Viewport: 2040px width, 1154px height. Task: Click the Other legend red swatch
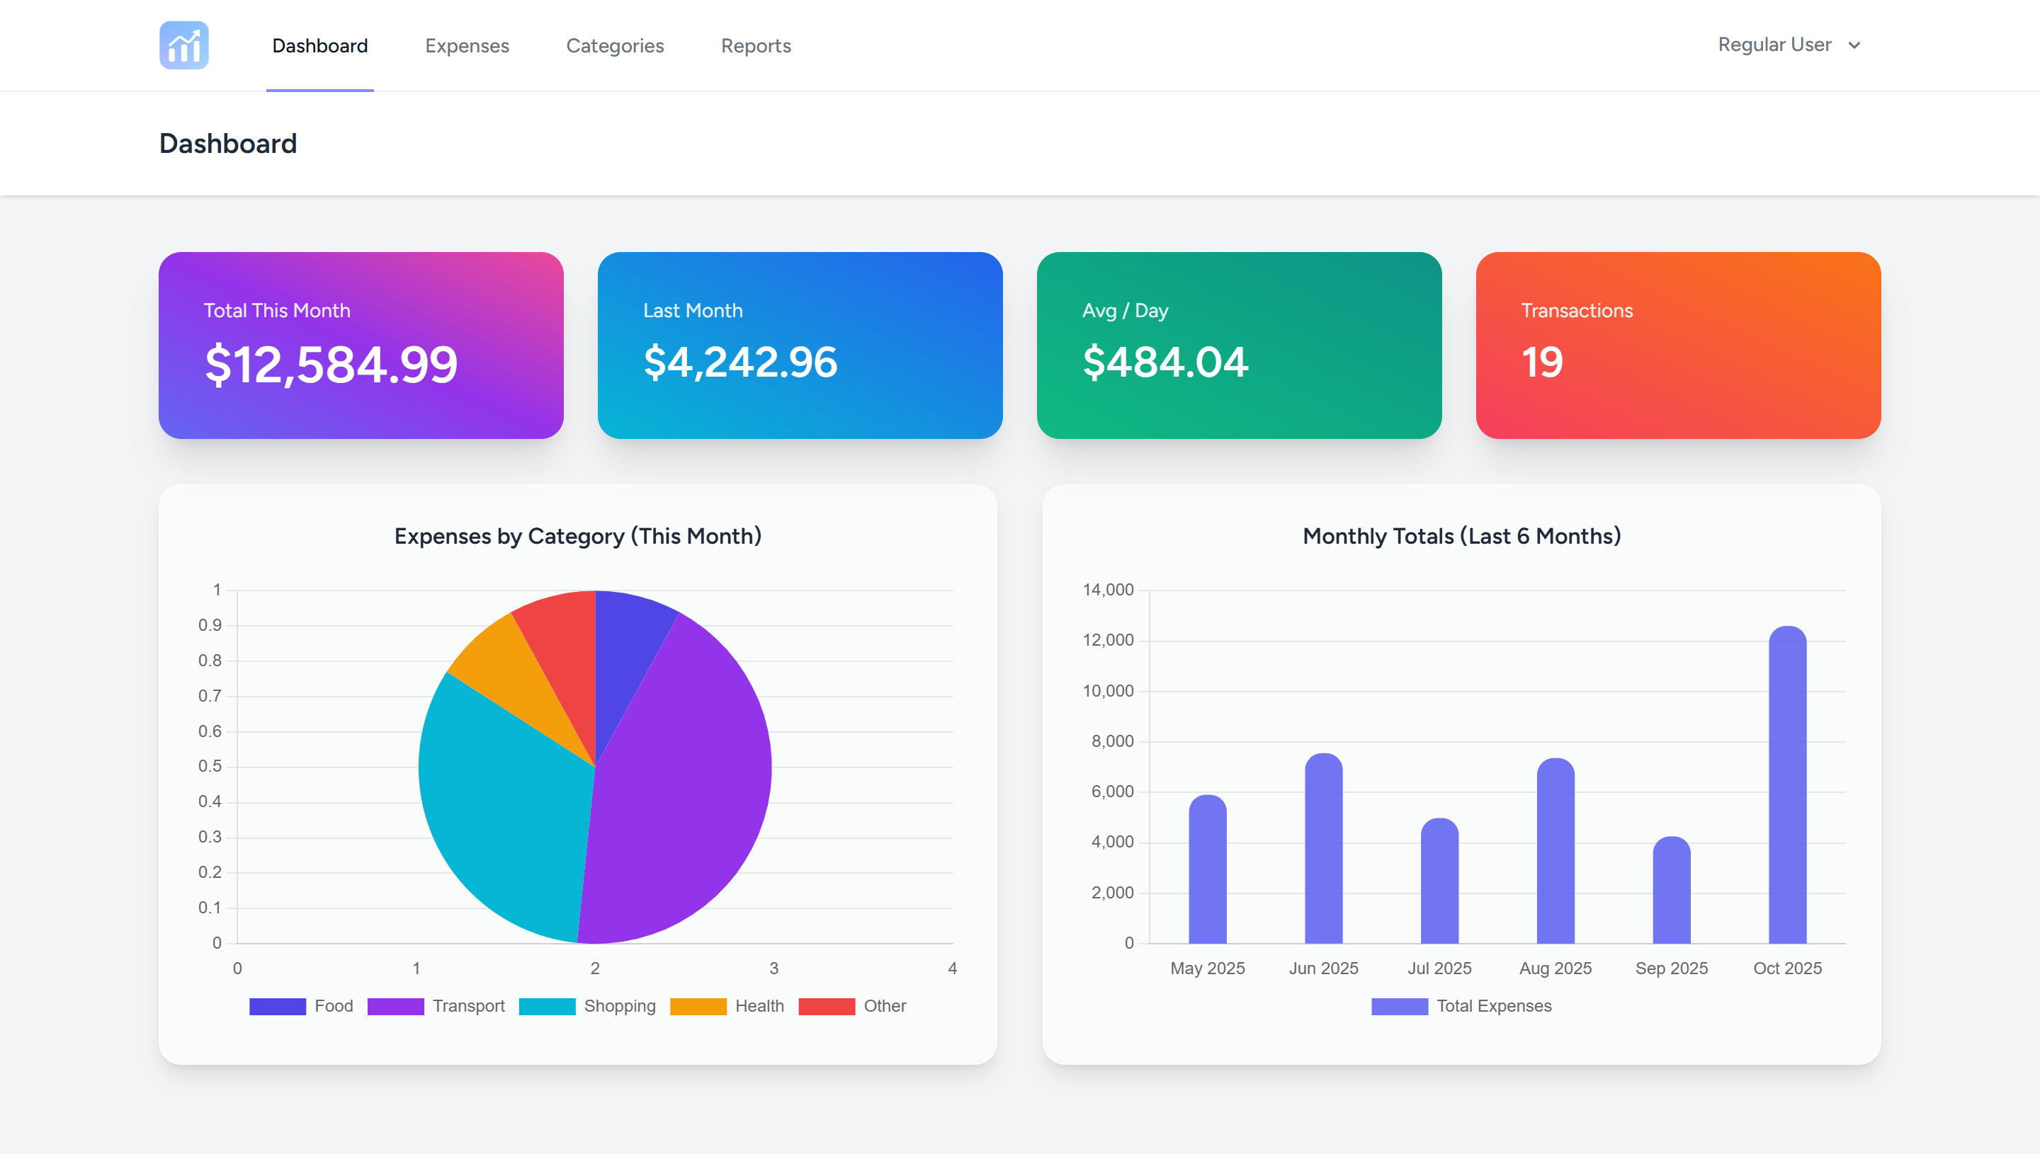pos(826,1007)
